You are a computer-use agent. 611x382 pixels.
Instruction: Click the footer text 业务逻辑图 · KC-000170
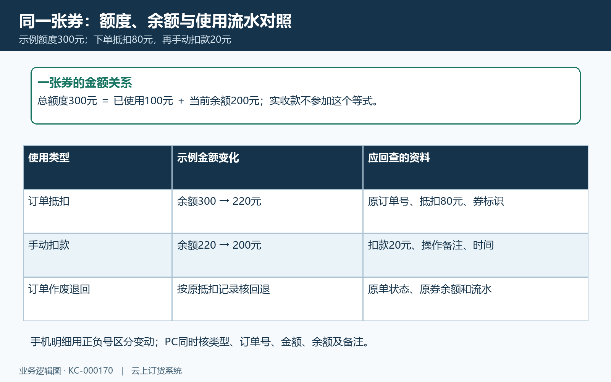tap(66, 371)
